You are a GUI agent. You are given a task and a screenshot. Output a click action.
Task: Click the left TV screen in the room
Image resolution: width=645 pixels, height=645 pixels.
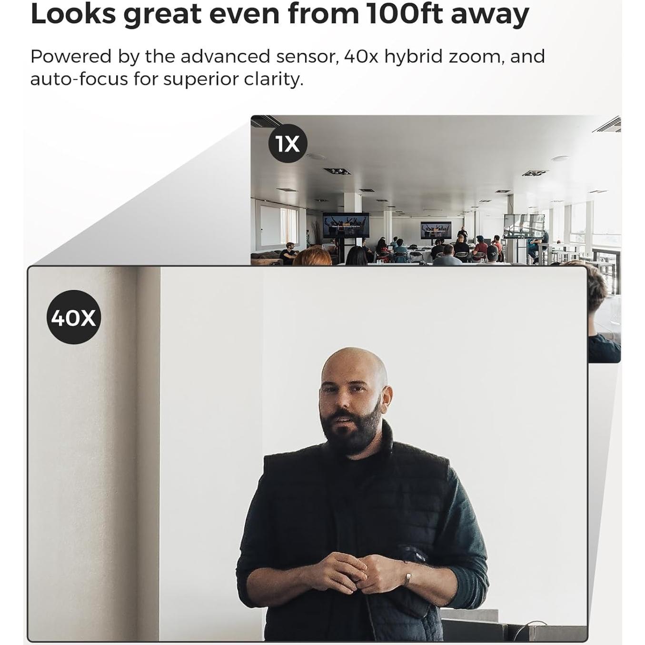pos(346,225)
